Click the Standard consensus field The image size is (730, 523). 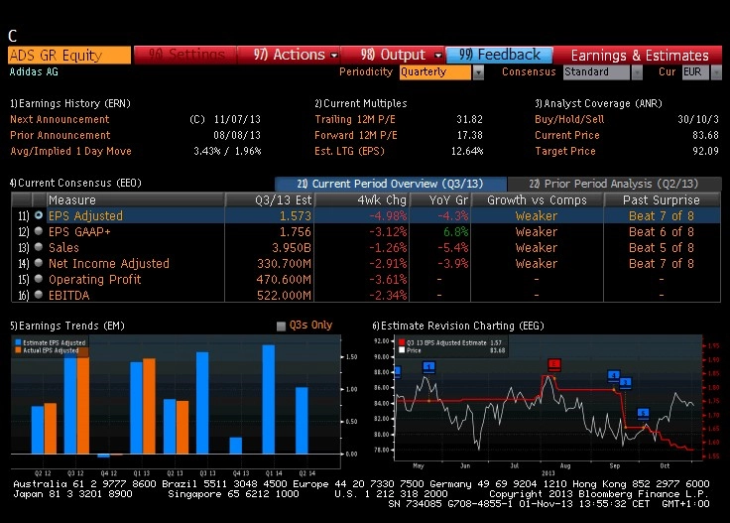[x=596, y=72]
